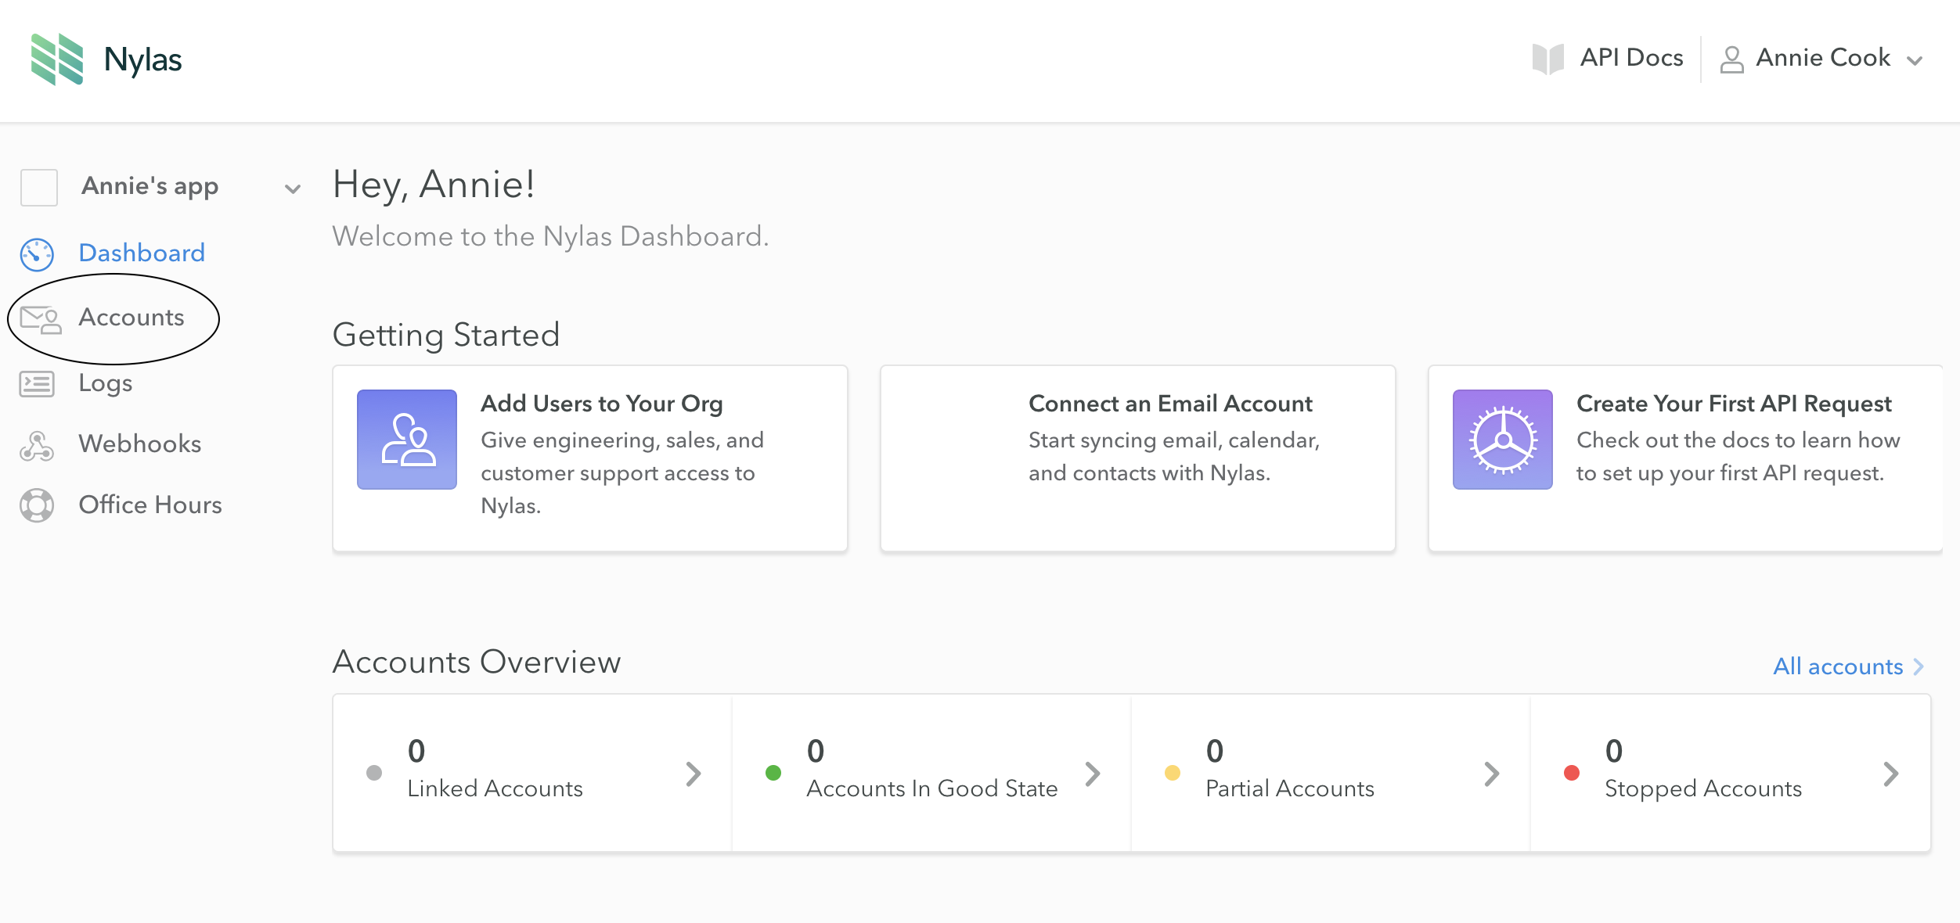Screen dimensions: 1960x923
Task: Click the API Request gear wheel icon
Action: point(1503,440)
